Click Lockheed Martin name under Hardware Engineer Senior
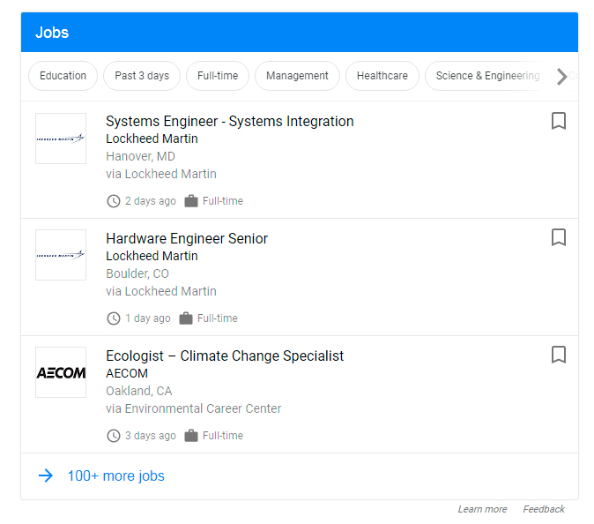 click(152, 256)
